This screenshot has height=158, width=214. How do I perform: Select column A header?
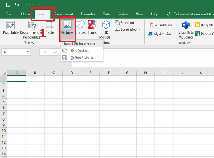coord(16,73)
